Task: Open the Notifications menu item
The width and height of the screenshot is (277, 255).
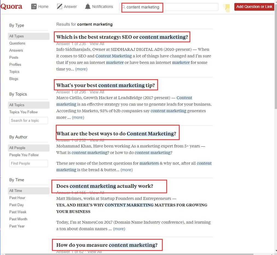Action: tap(99, 7)
